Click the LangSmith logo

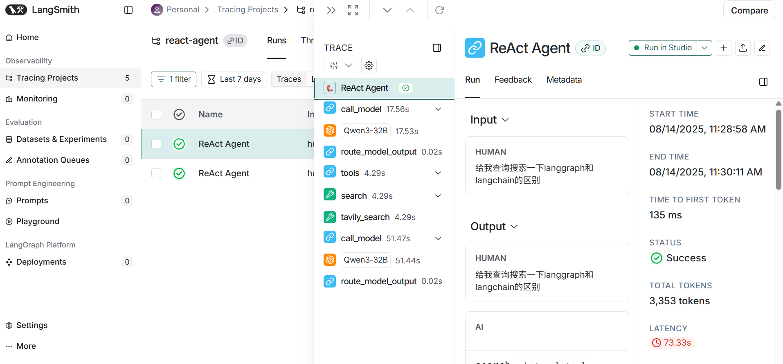42,10
